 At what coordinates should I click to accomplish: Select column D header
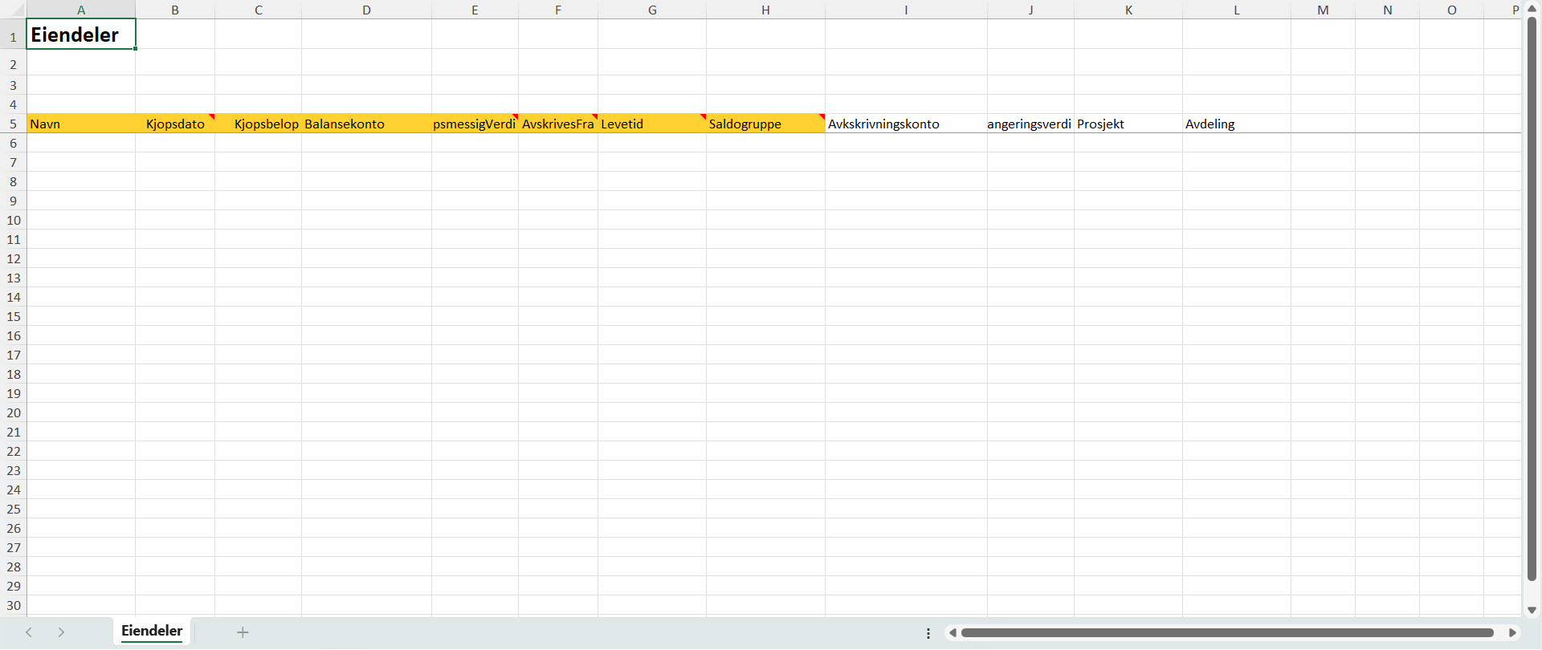(366, 10)
